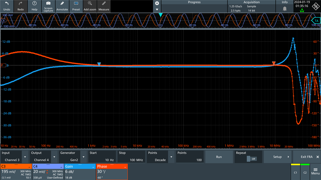Viewport: 321px width, 180px height.
Task: Minimize the C3 channel box
Action: click(x=29, y=166)
